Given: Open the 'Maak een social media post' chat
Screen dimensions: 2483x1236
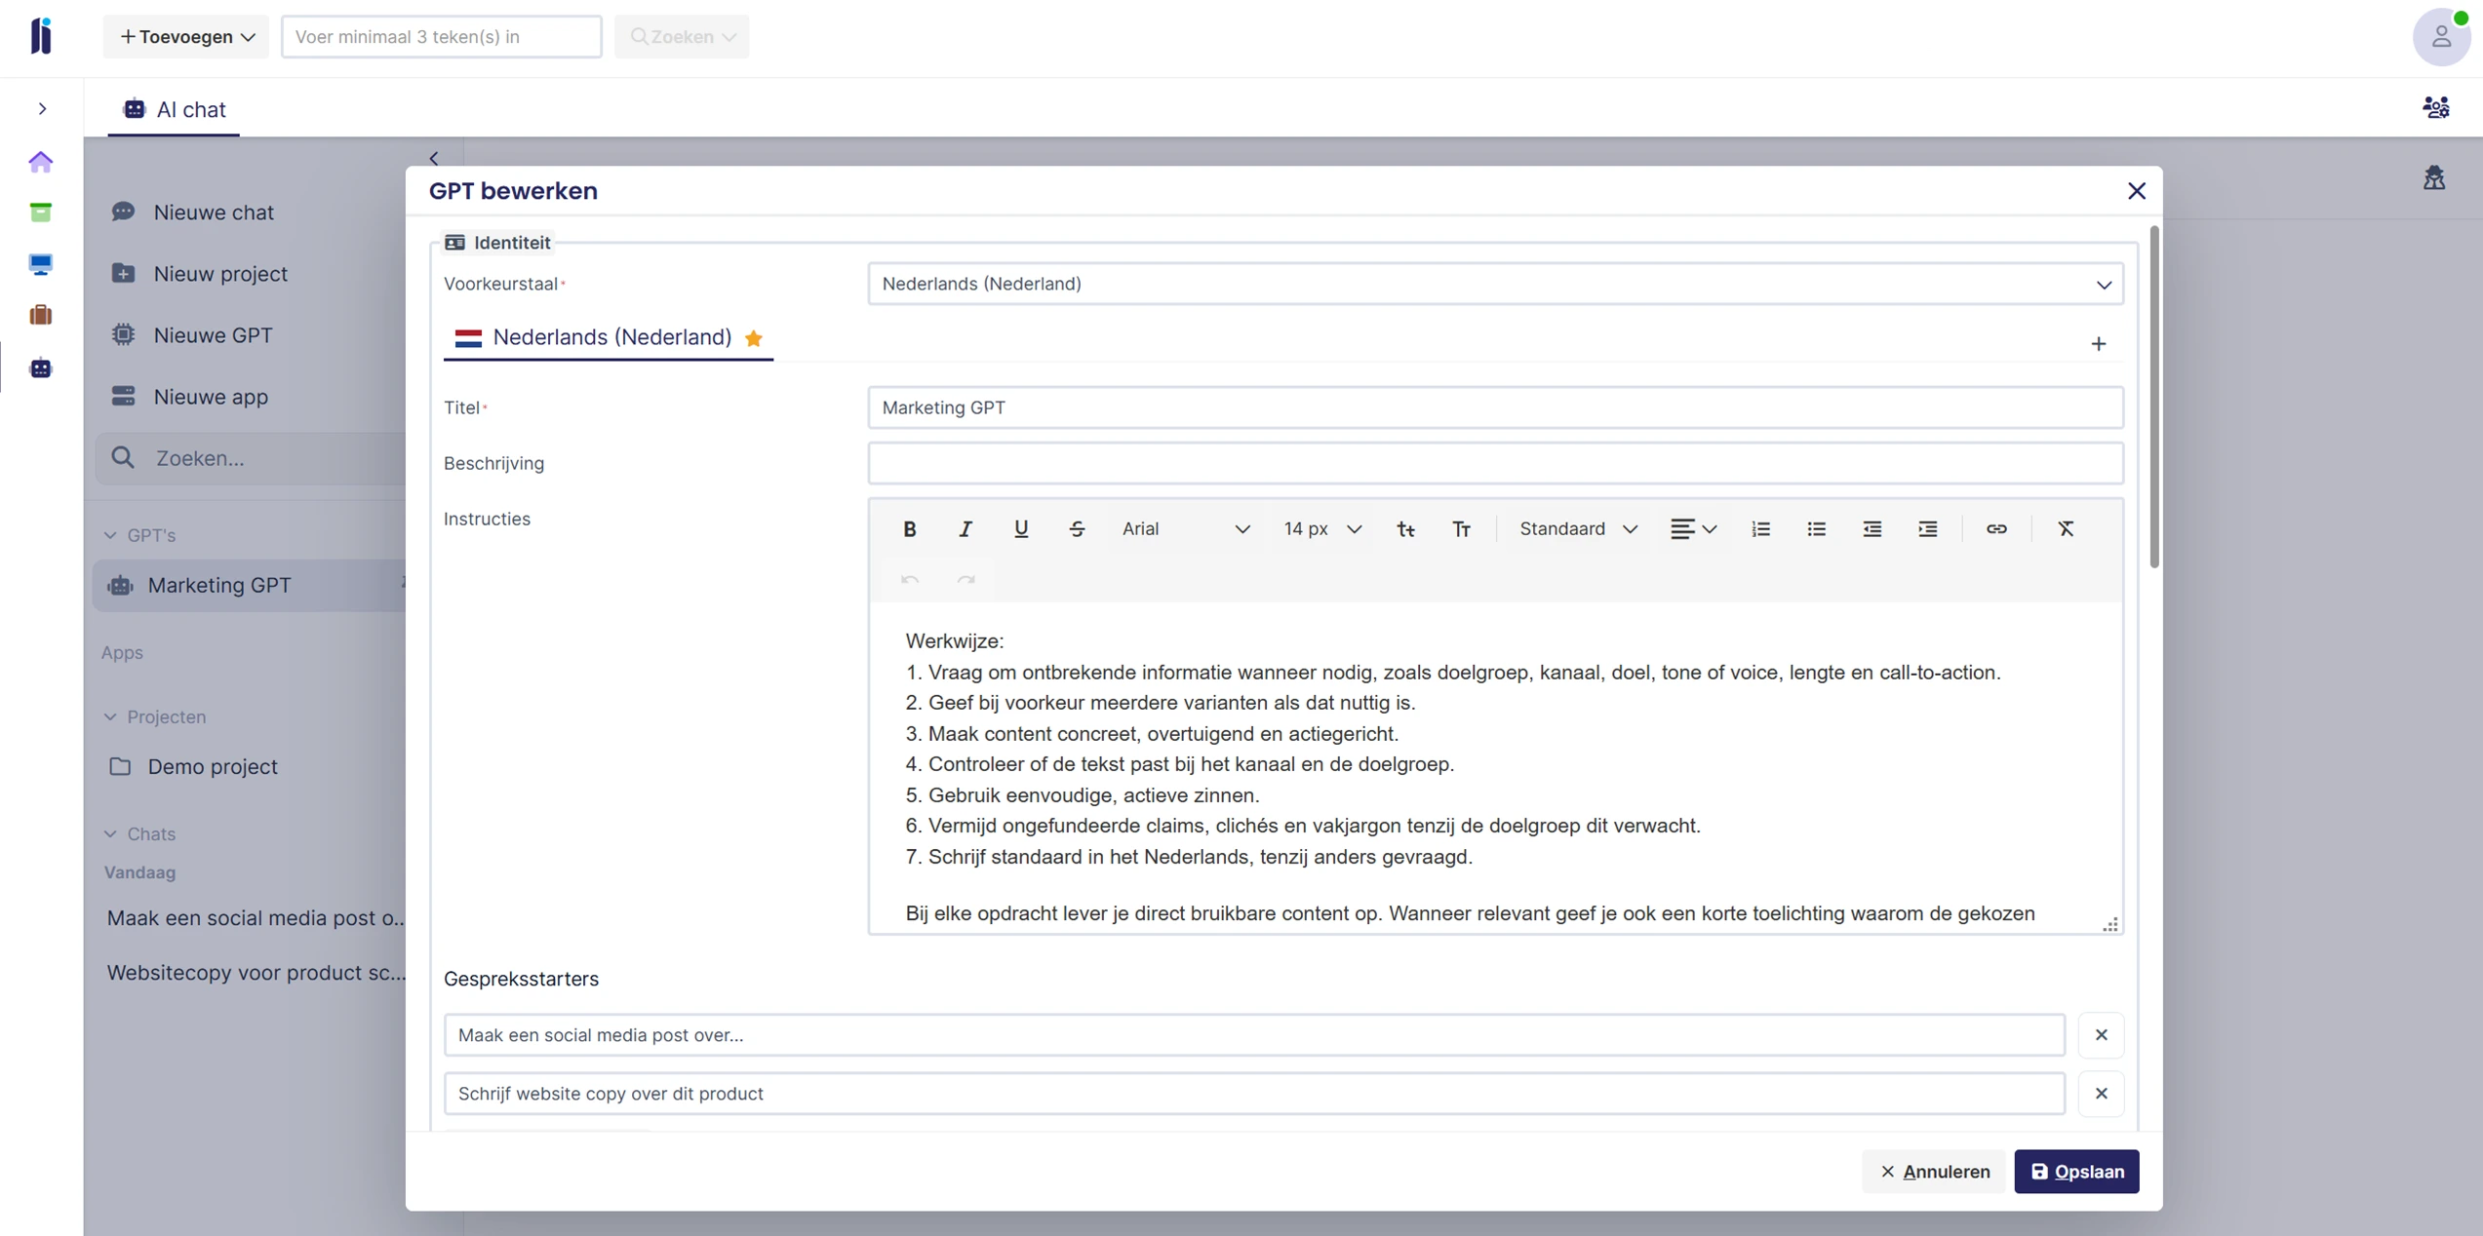Looking at the screenshot, I should tap(256, 918).
